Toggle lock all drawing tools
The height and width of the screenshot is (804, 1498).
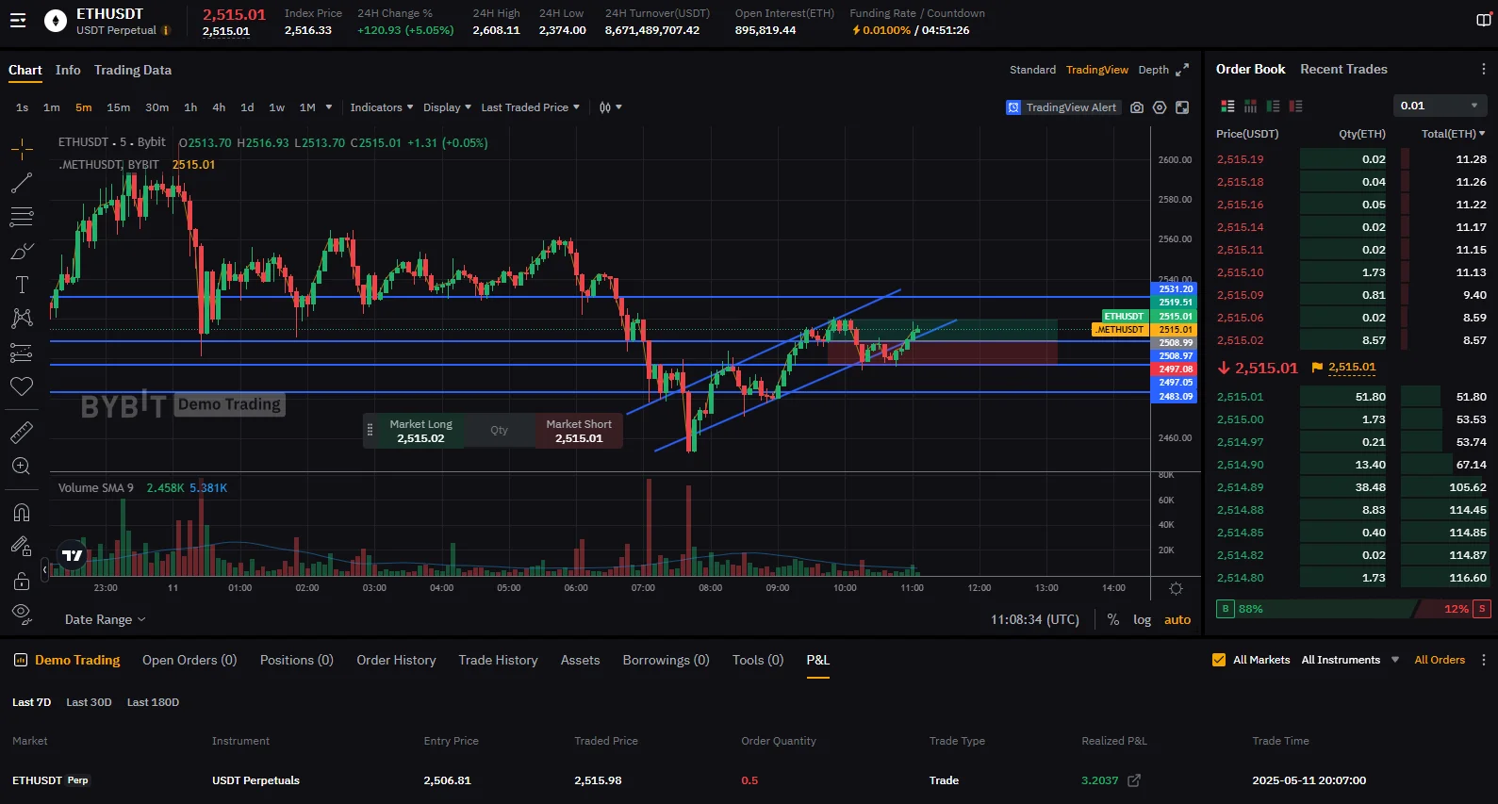22,581
